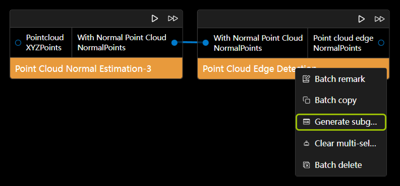The width and height of the screenshot is (400, 186).
Task: Click the Generate subgraph icon
Action: tap(306, 122)
